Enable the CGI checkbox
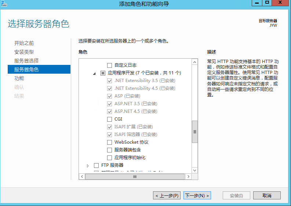This screenshot has width=291, height=206. click(x=109, y=119)
